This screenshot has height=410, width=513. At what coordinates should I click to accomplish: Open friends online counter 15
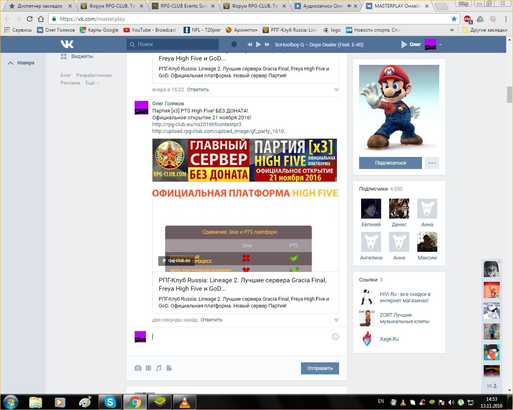[x=492, y=386]
